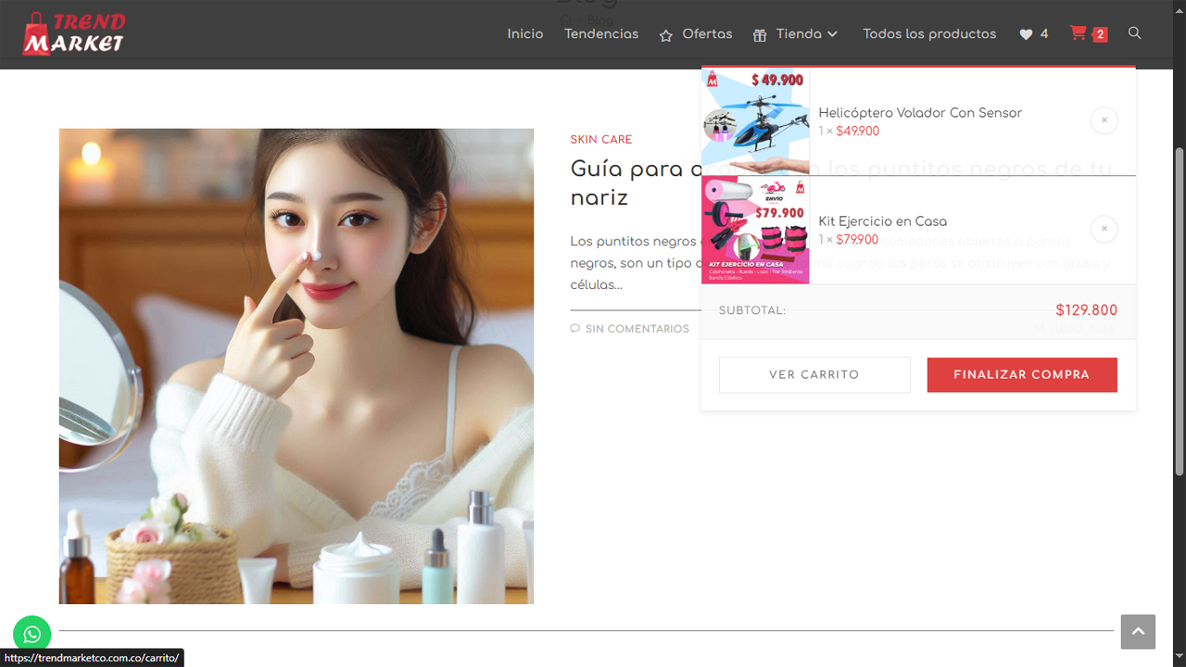
Task: Open the Kit Ejercicio en Casa product link
Action: 882,221
